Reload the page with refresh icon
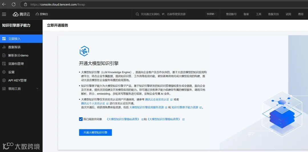308x152 pixels. coord(14,4)
